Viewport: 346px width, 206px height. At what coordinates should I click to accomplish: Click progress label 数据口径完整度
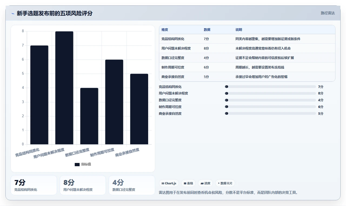(170, 100)
